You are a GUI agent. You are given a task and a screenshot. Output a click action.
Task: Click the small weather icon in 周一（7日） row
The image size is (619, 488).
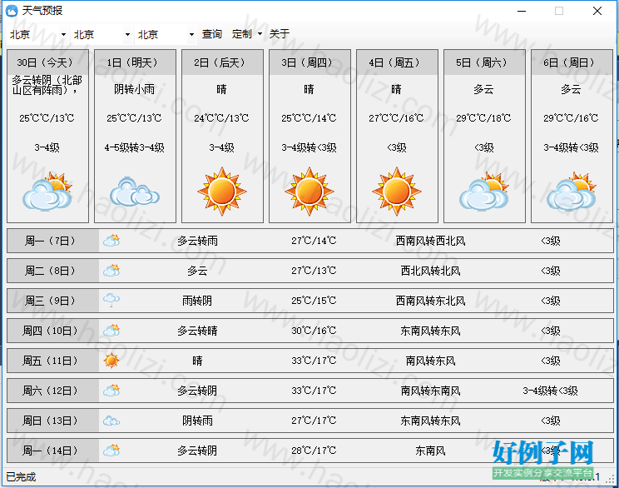pos(111,241)
